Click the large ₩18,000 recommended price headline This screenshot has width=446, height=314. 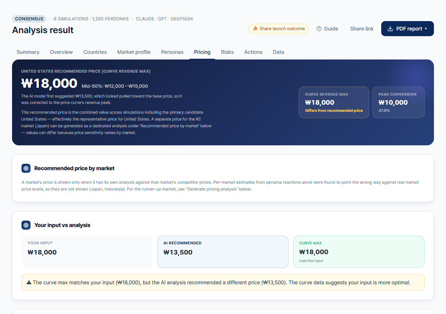(x=49, y=83)
